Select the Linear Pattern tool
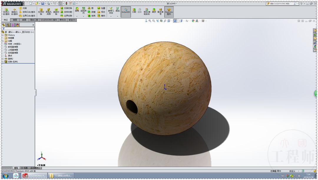Viewport: 318px width, 180px height. (x=84, y=10)
